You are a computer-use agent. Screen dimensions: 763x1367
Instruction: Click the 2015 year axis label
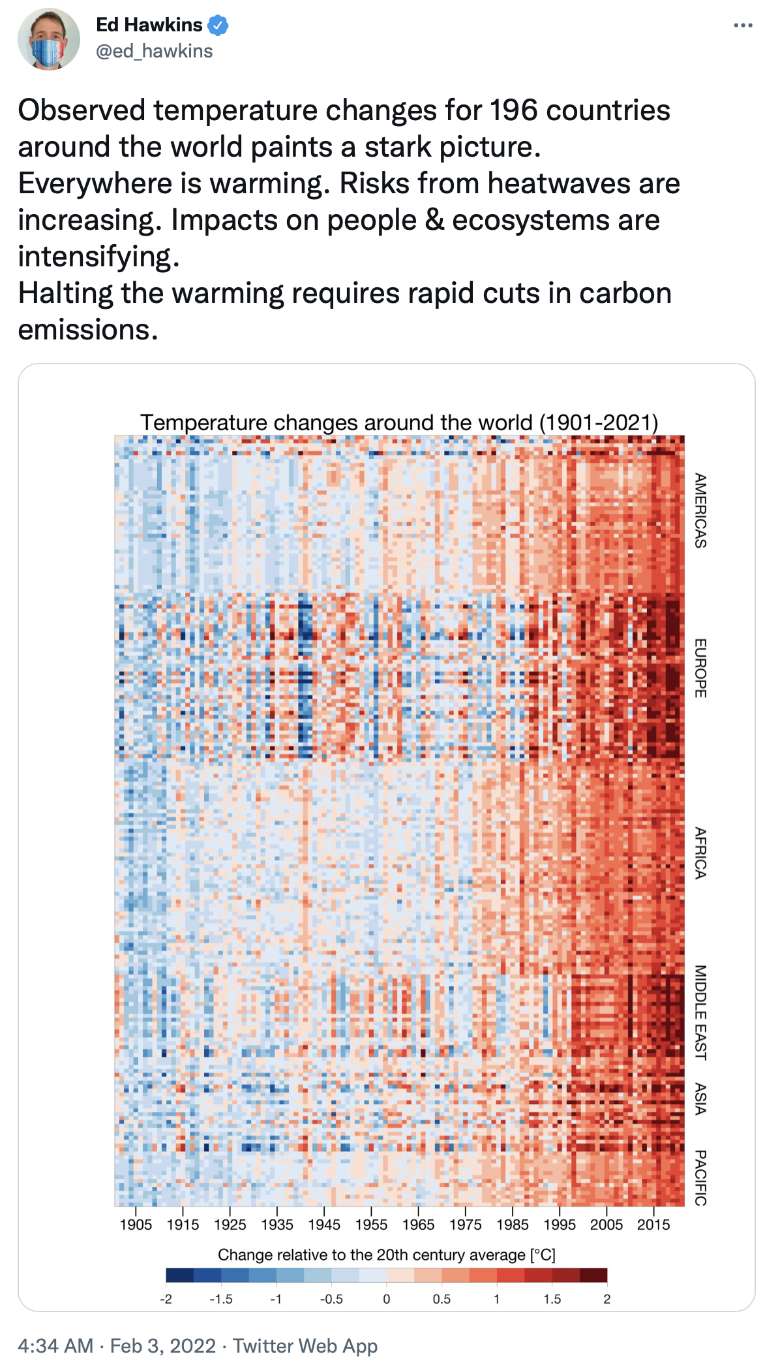[653, 1225]
